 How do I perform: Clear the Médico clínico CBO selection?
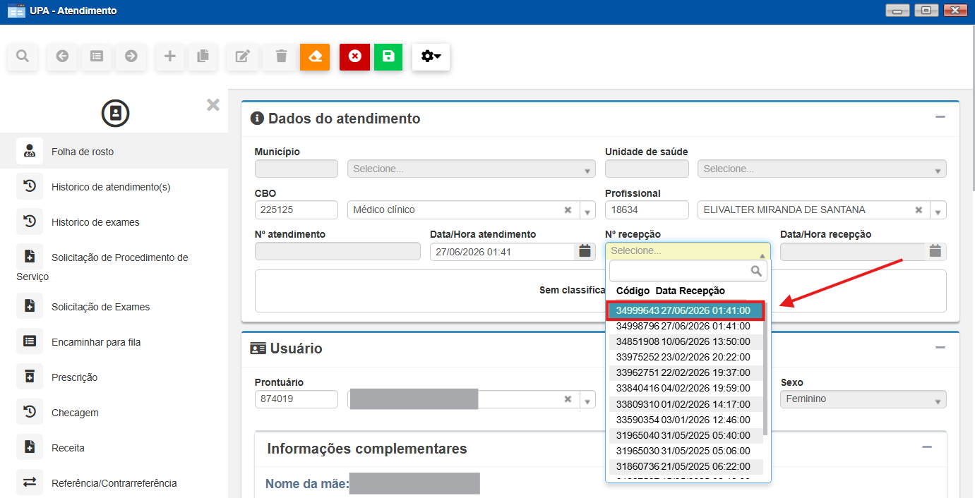tap(568, 209)
